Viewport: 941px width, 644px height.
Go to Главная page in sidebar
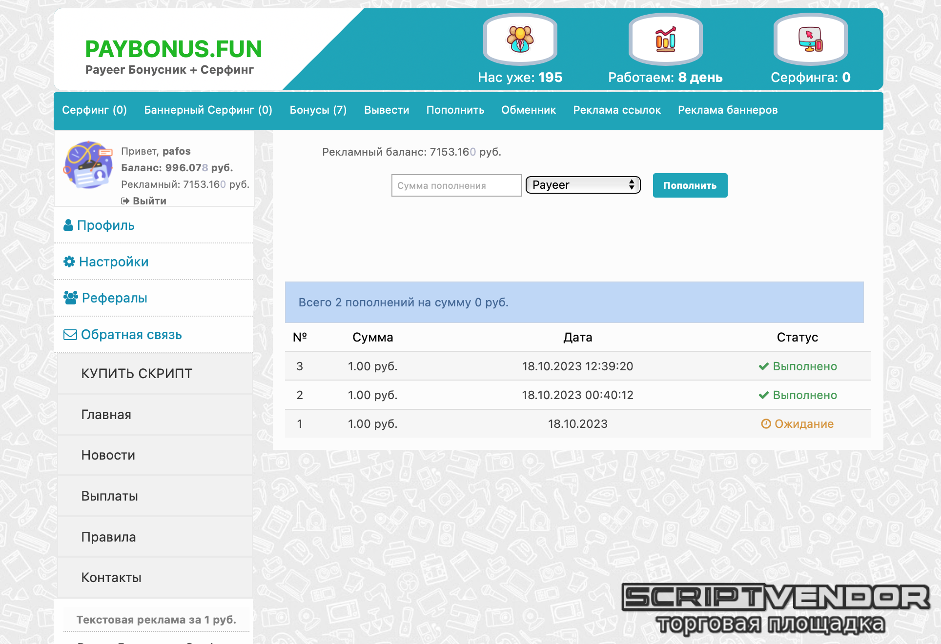155,414
